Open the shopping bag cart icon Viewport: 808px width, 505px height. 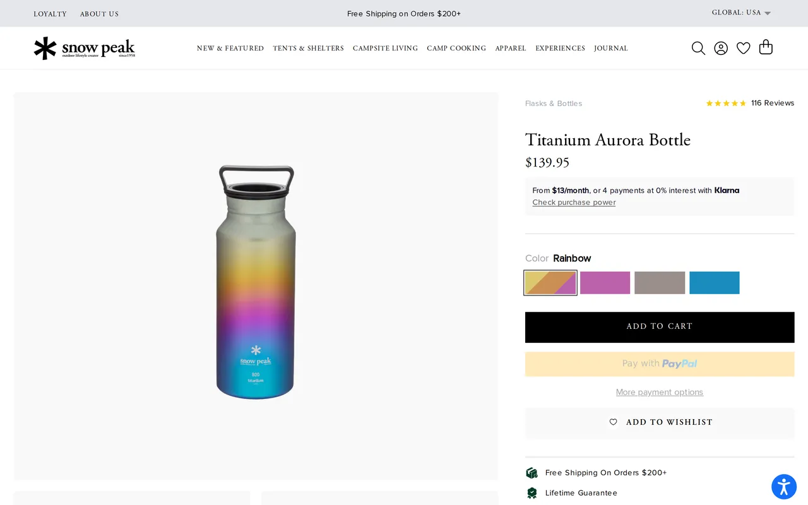(766, 47)
